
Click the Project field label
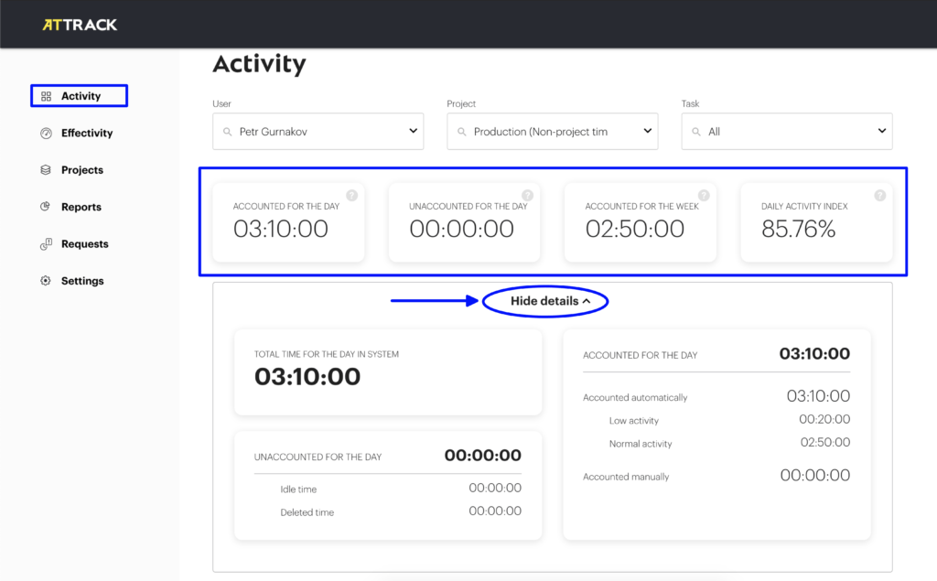[x=461, y=103]
